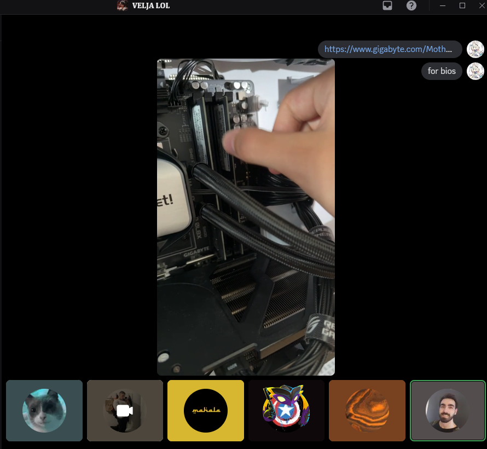Screen dimensions: 487x449
Task: Select the cat avatar participant tile
Action: tap(44, 411)
